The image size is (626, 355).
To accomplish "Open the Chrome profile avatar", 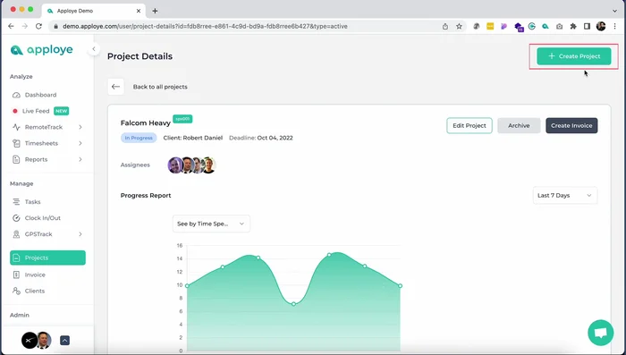I will click(x=601, y=26).
